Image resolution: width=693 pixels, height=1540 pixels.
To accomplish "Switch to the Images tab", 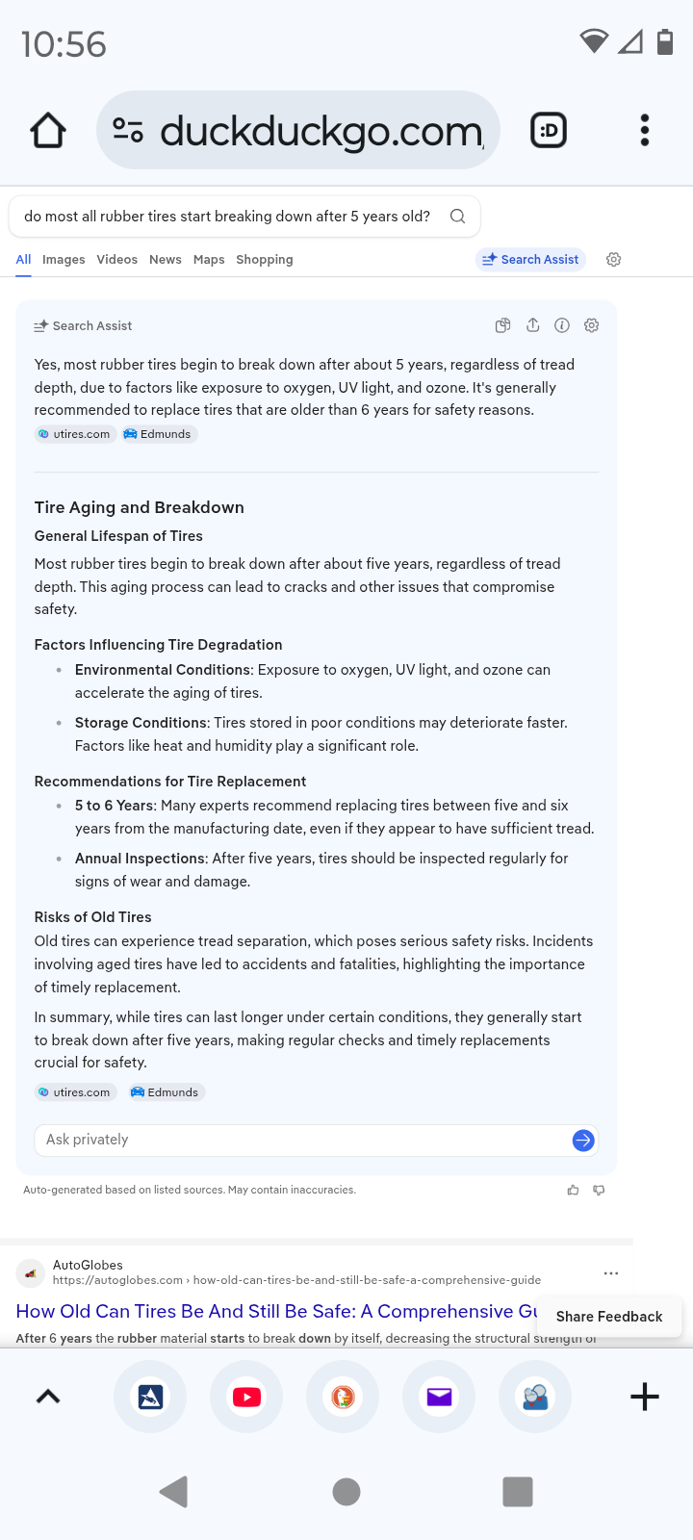I will (64, 260).
